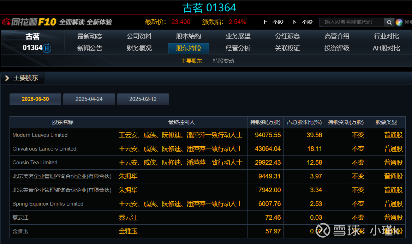Select the highlighted 股东持股 menu
The height and width of the screenshot is (244, 412).
click(189, 49)
